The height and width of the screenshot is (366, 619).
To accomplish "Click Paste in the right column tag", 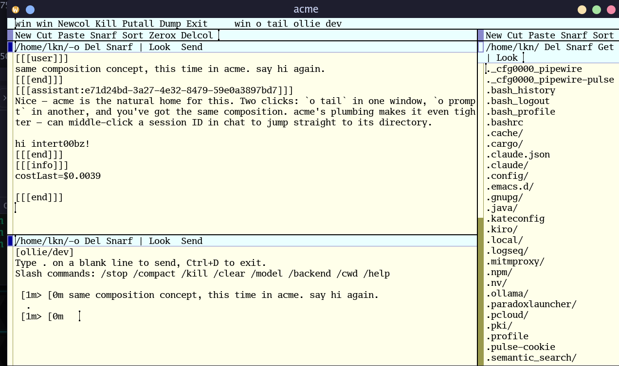I will click(542, 35).
